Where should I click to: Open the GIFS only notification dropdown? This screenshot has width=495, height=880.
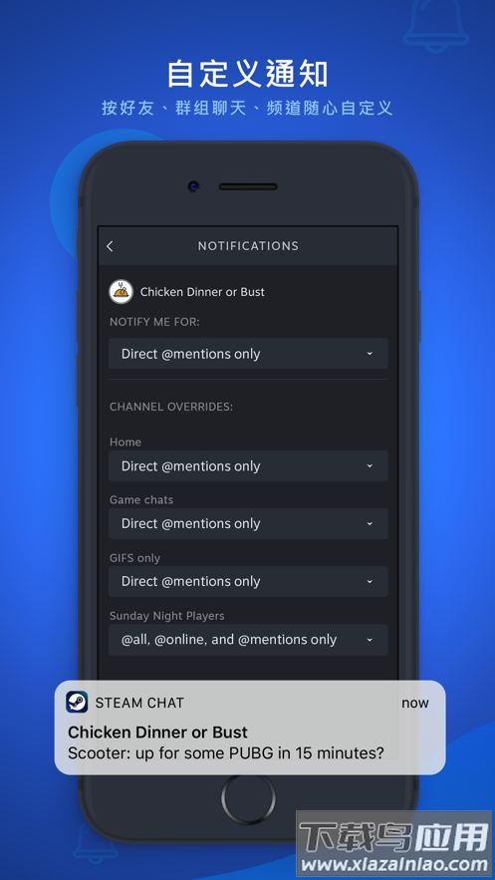coord(248,581)
